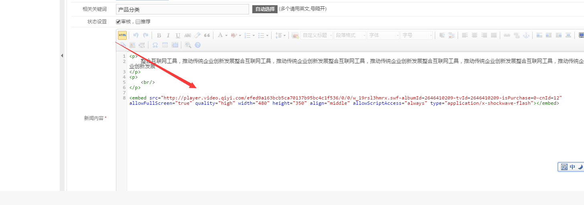Open the 段落格式 paragraph format dropdown

351,35
